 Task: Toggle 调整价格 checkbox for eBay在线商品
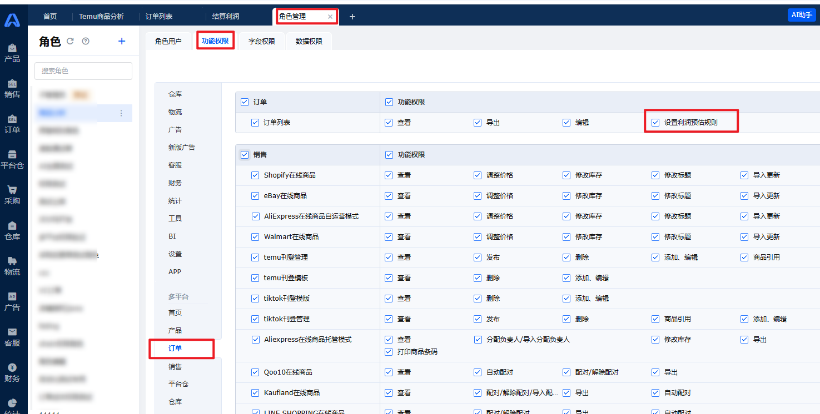tap(478, 196)
